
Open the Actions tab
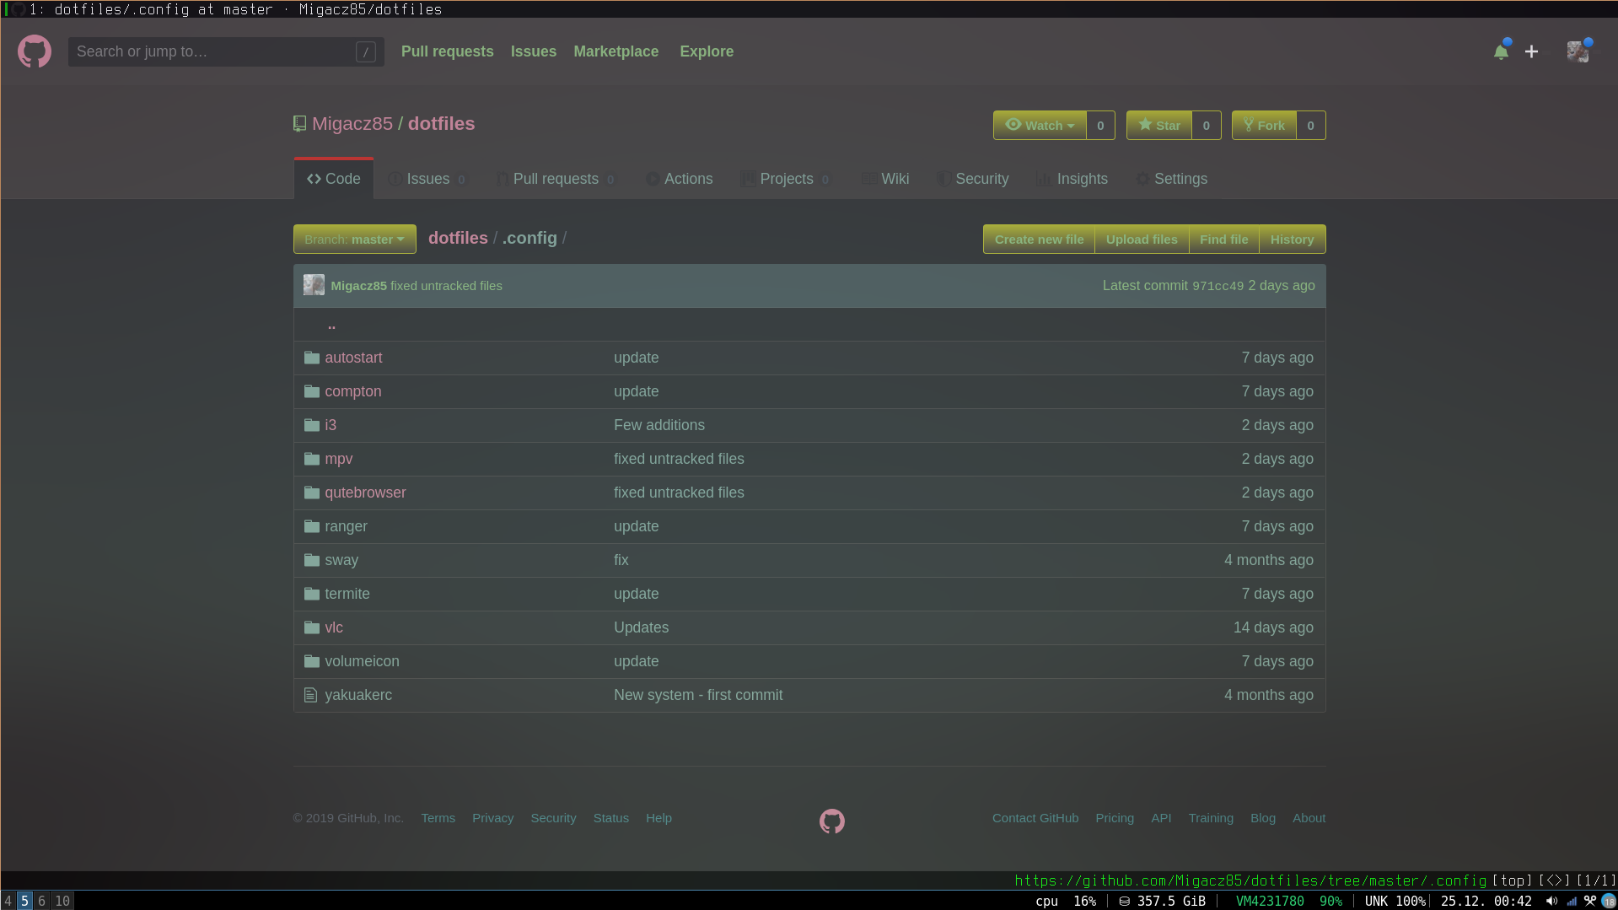(679, 179)
